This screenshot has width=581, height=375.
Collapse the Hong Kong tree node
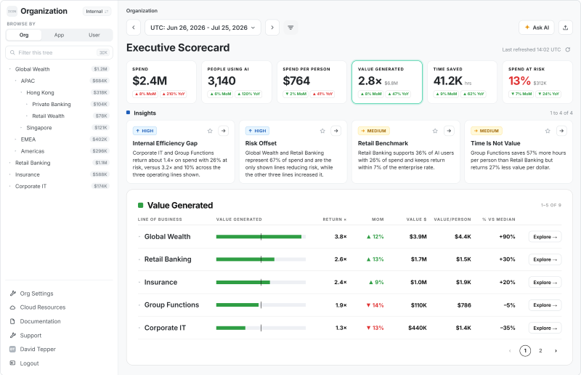coord(21,93)
